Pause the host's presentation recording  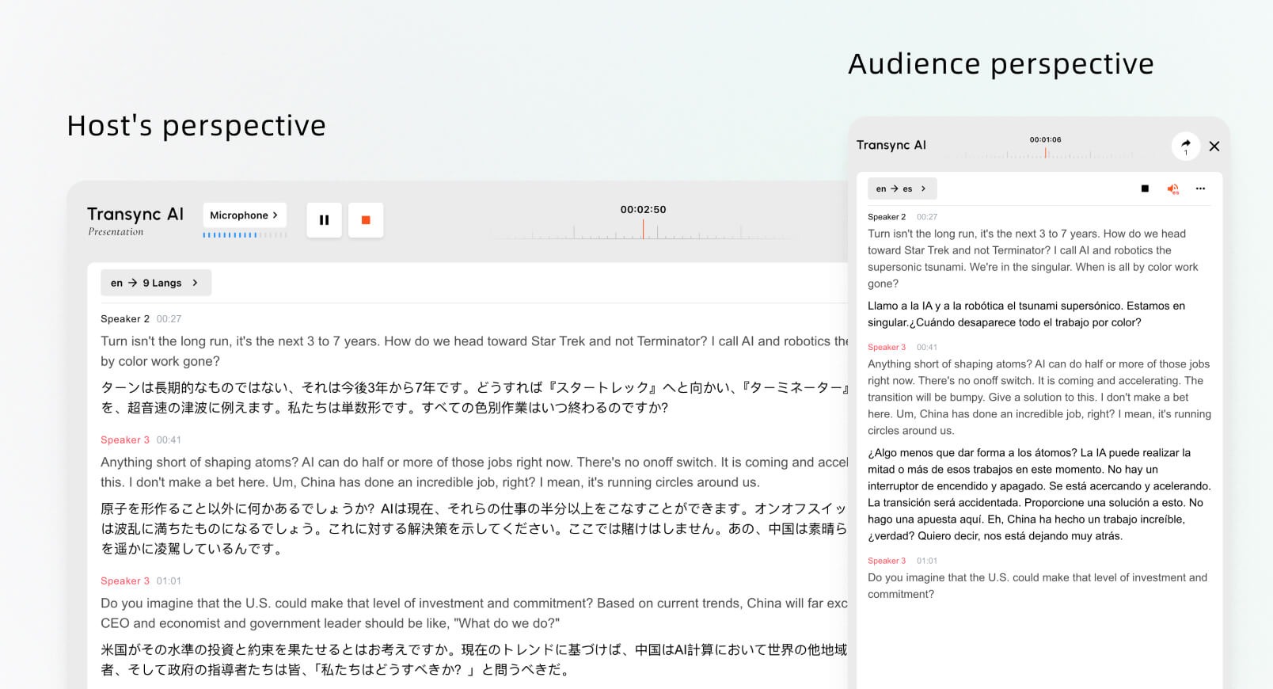coord(324,220)
